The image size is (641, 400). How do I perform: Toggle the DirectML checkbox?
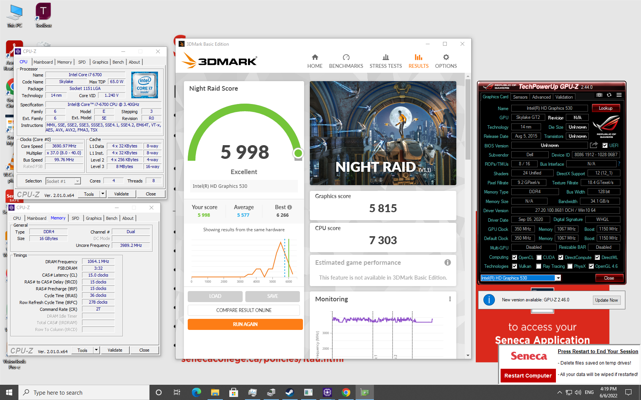(x=598, y=258)
